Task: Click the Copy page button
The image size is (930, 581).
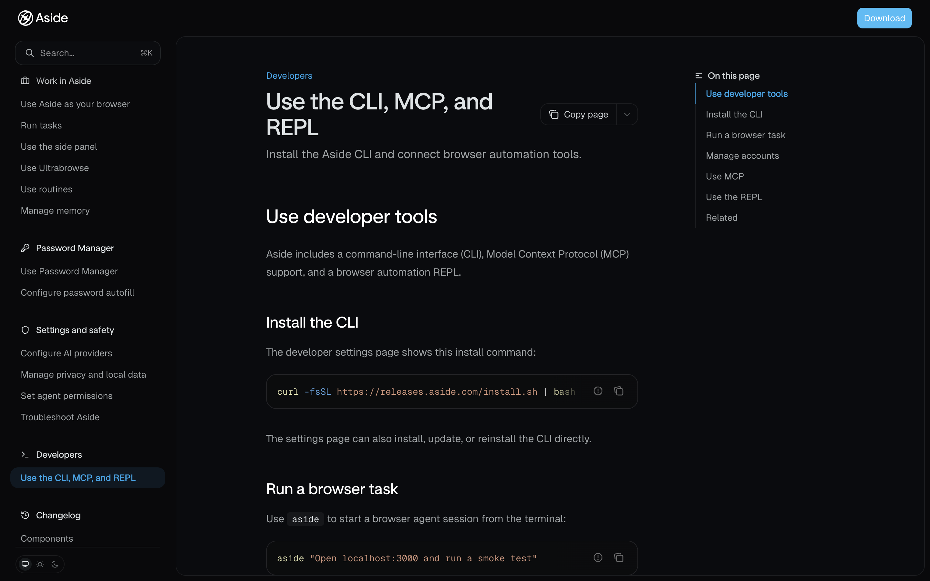Action: click(x=578, y=115)
